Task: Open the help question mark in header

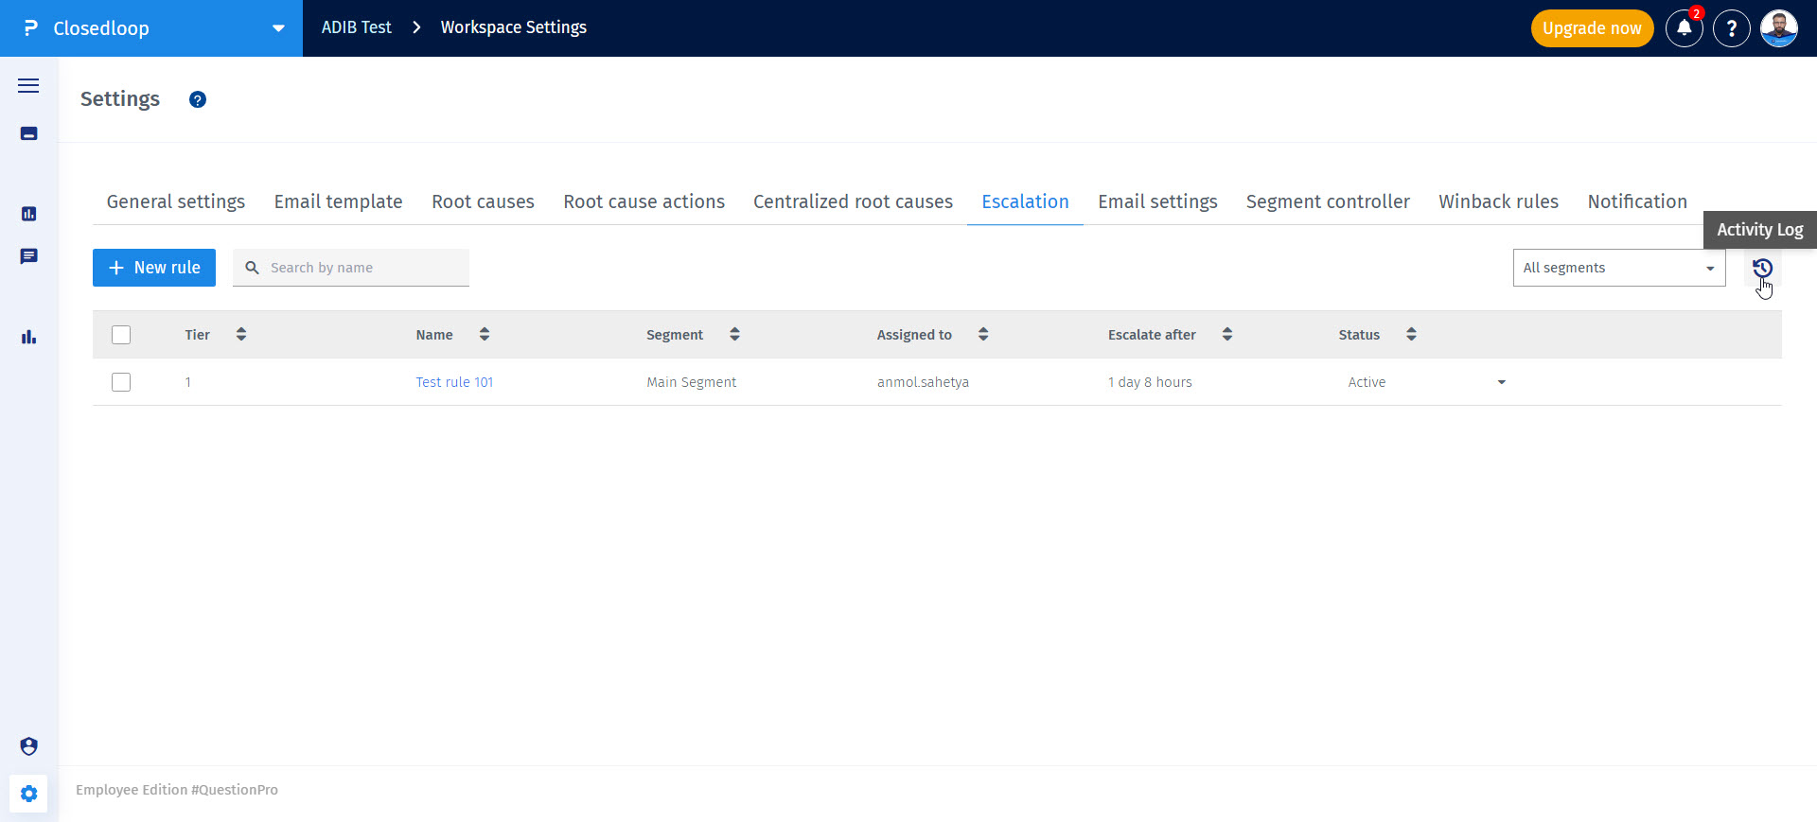Action: pos(1731,28)
